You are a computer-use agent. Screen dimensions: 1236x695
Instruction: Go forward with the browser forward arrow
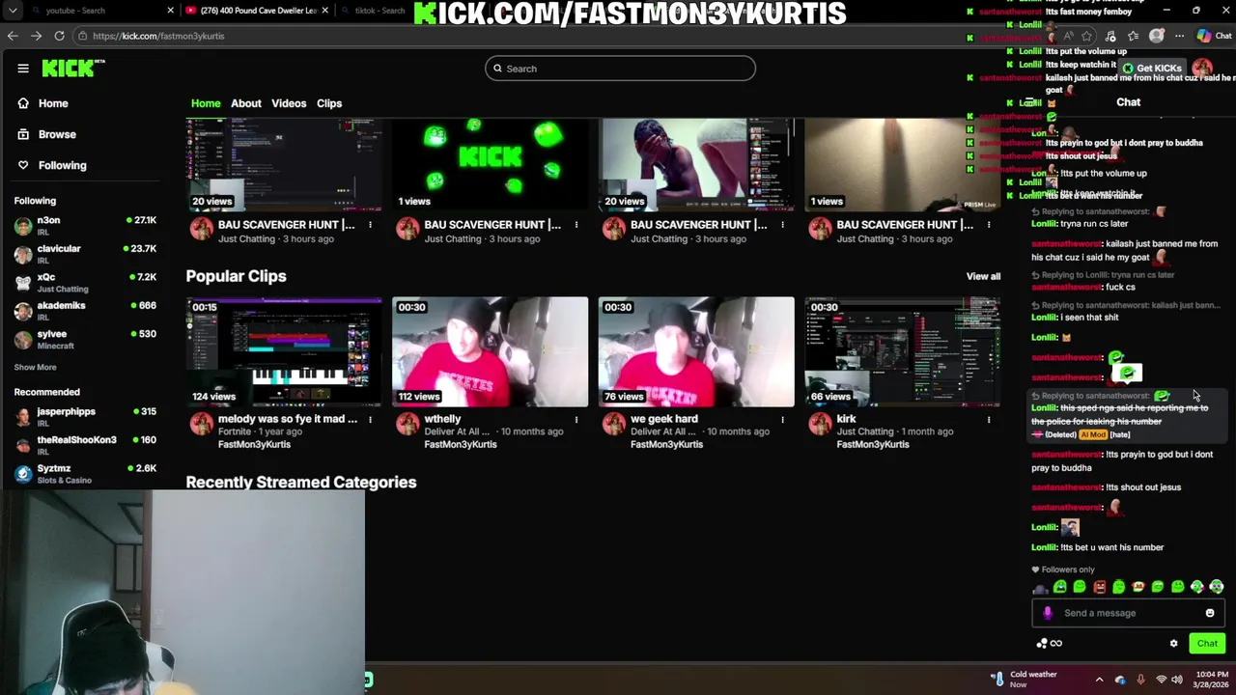(36, 36)
